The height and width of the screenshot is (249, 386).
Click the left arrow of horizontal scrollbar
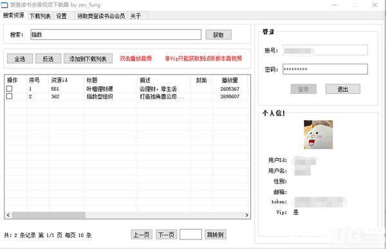tap(8, 215)
